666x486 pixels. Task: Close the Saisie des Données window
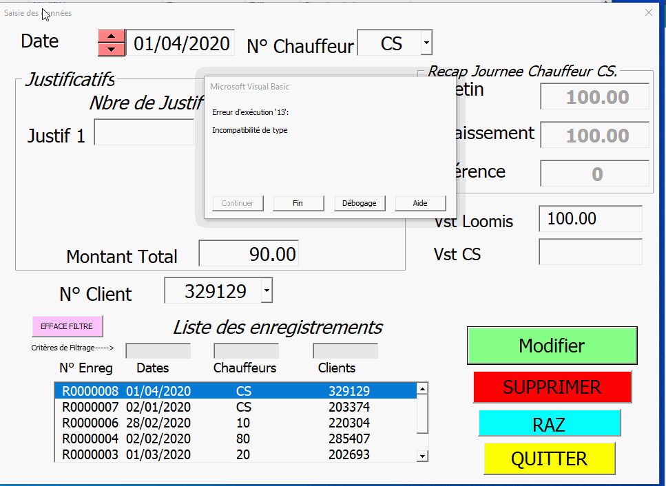tap(648, 12)
